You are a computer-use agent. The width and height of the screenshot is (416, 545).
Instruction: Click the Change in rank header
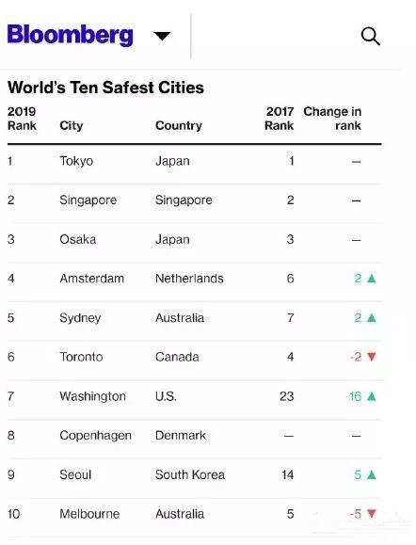332,119
